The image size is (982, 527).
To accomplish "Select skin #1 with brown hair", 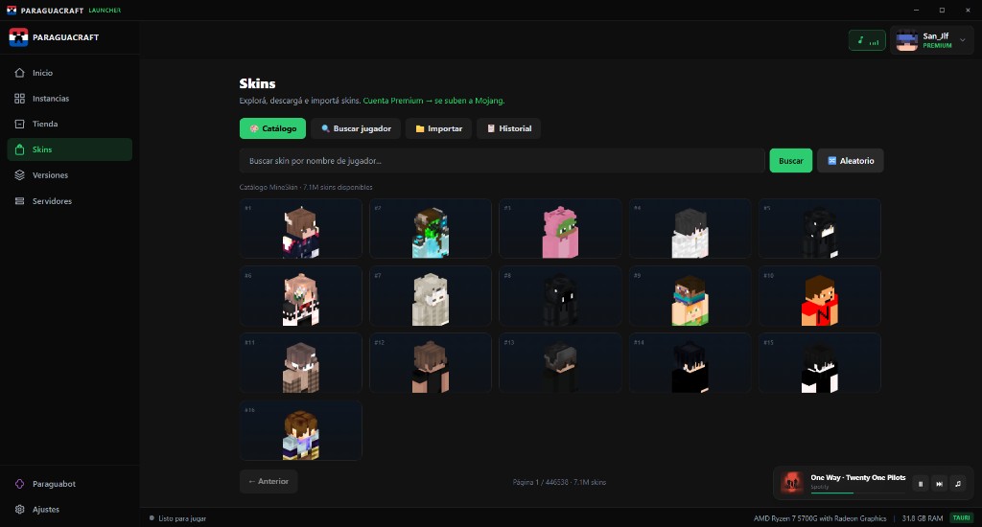I will pos(300,228).
